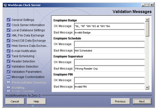Edit the Invalid PIN bad message field
The width and height of the screenshot is (157, 110).
coord(109,87)
